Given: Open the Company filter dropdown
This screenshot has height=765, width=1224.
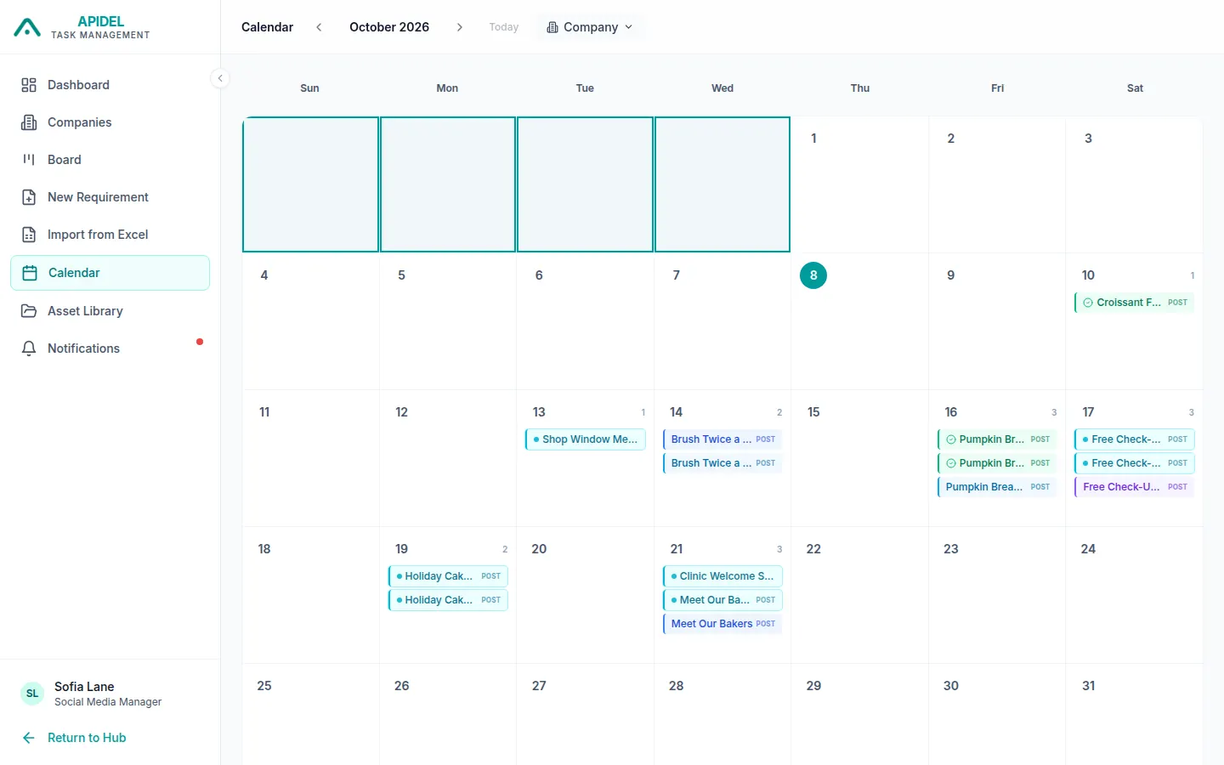Looking at the screenshot, I should tap(590, 27).
